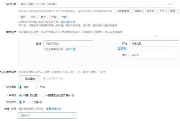Image resolution: width=180 pixels, height=121 pixels.
Task: Click the 属性总数最多 5 组 hint text
Action: click(53, 78)
